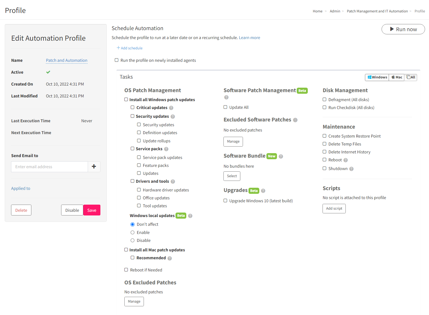429x315 pixels.
Task: Enable Mac Recommended checkbox
Action: [x=133, y=258]
